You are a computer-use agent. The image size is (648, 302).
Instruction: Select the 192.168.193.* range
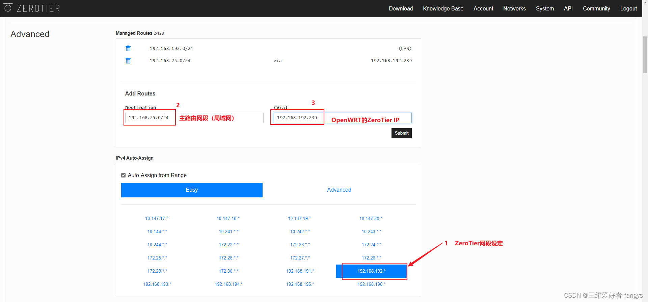point(157,284)
